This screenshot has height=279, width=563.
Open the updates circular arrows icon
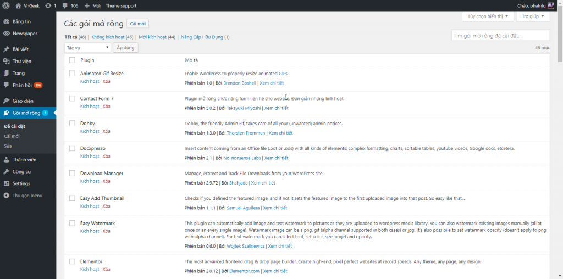coord(48,5)
